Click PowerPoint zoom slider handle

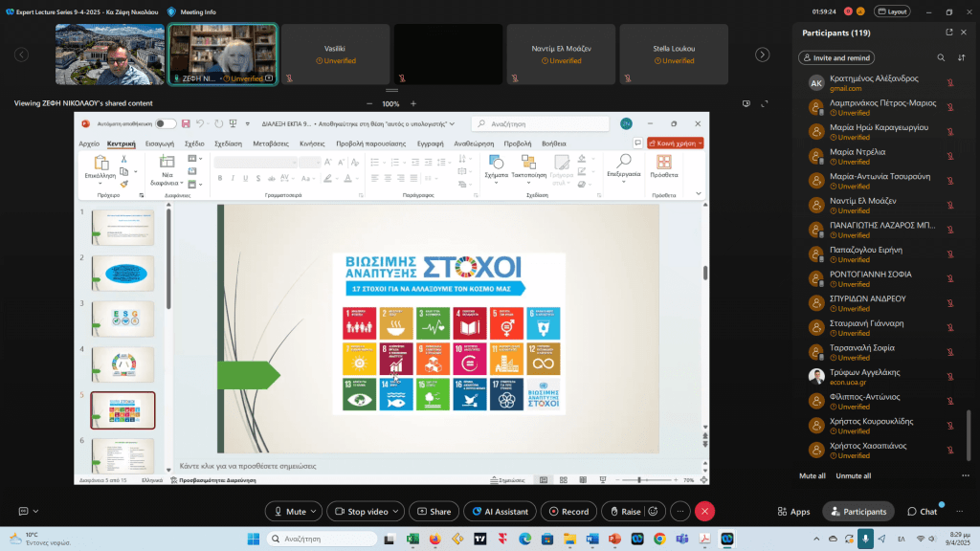tap(638, 480)
